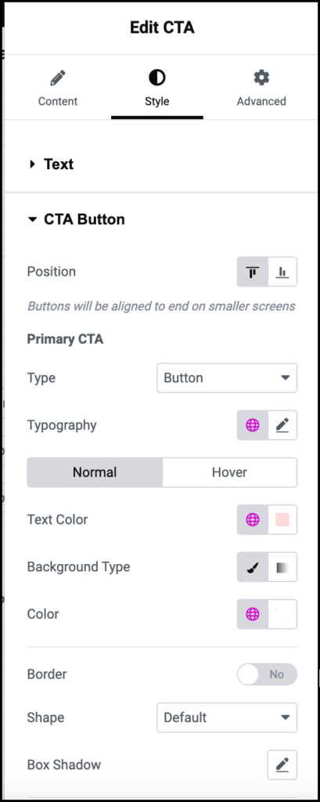The image size is (320, 802).
Task: Click the white background Color swatch
Action: pos(282,614)
